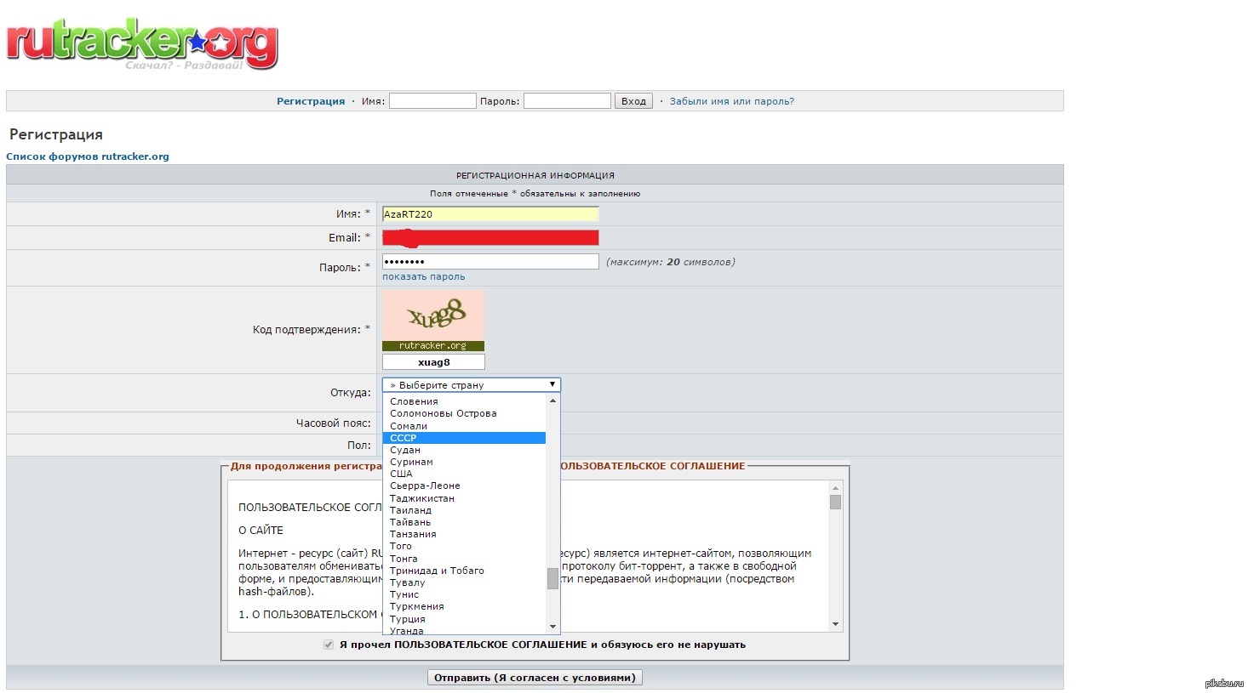Open 'Забыли имя или пароль?' link

coord(731,101)
